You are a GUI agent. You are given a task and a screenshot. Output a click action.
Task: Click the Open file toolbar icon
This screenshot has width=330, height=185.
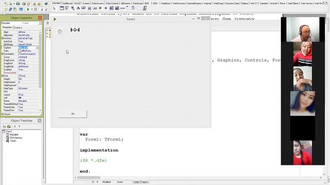(10, 4)
